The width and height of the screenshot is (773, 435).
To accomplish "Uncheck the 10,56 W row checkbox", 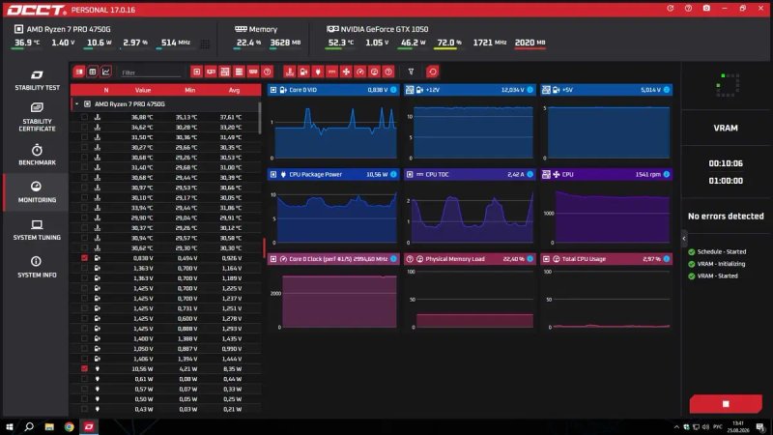I will (84, 369).
